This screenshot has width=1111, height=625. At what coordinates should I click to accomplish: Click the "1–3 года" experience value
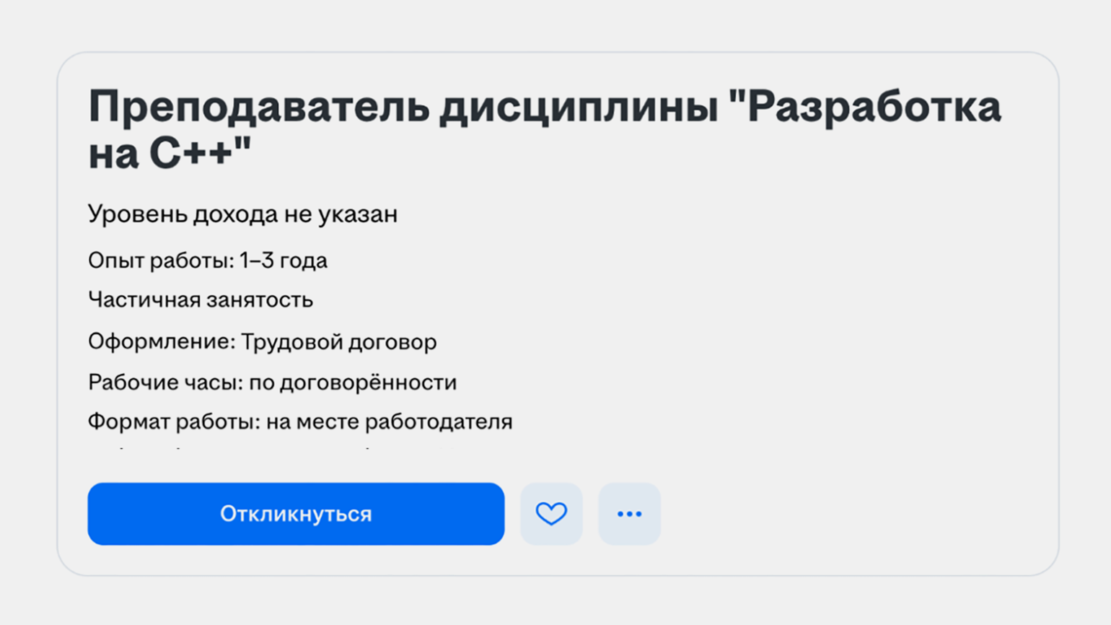284,261
